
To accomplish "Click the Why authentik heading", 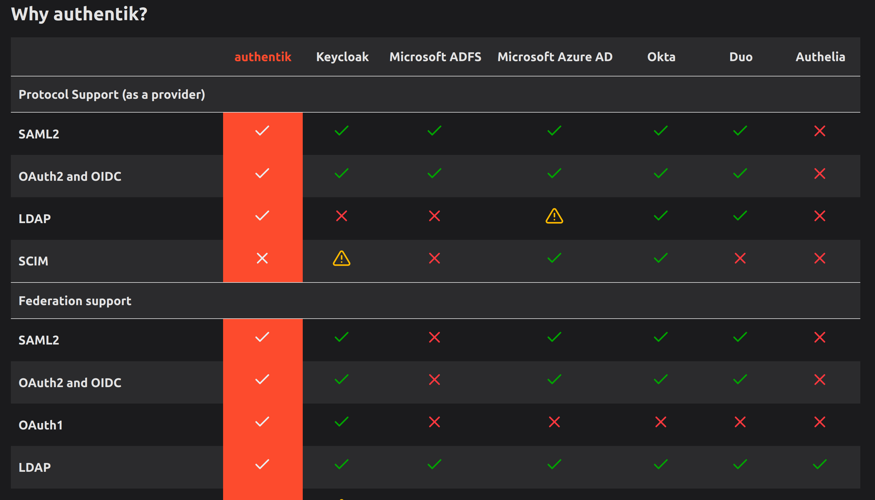I will click(x=79, y=14).
